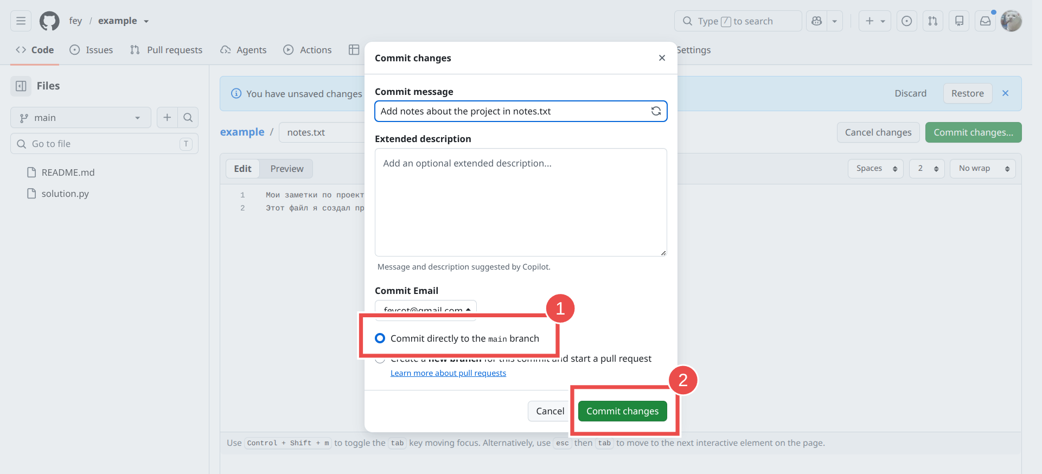Confirm with green Commit changes button
This screenshot has height=474, width=1042.
[x=622, y=411]
